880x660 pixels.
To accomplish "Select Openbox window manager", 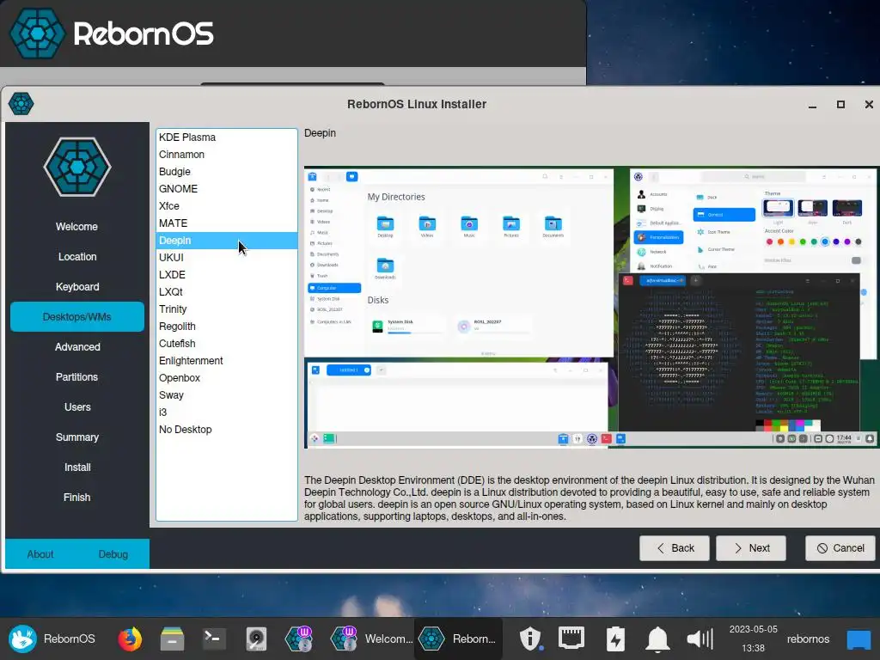I will tap(227, 378).
